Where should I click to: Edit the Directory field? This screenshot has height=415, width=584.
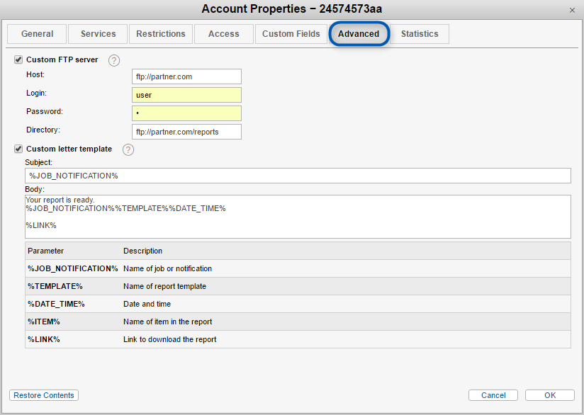[186, 132]
